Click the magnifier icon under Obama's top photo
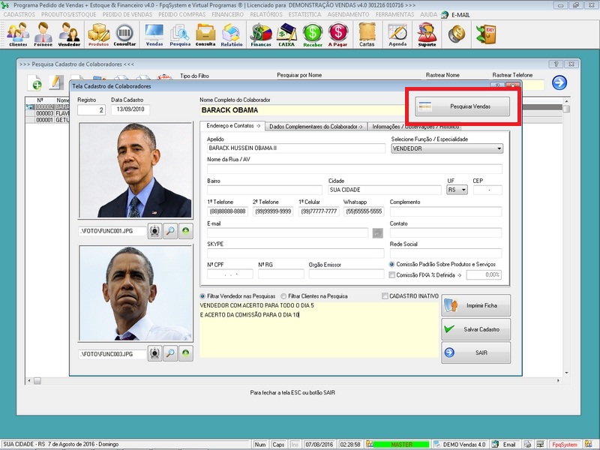The image size is (600, 450). pos(171,231)
